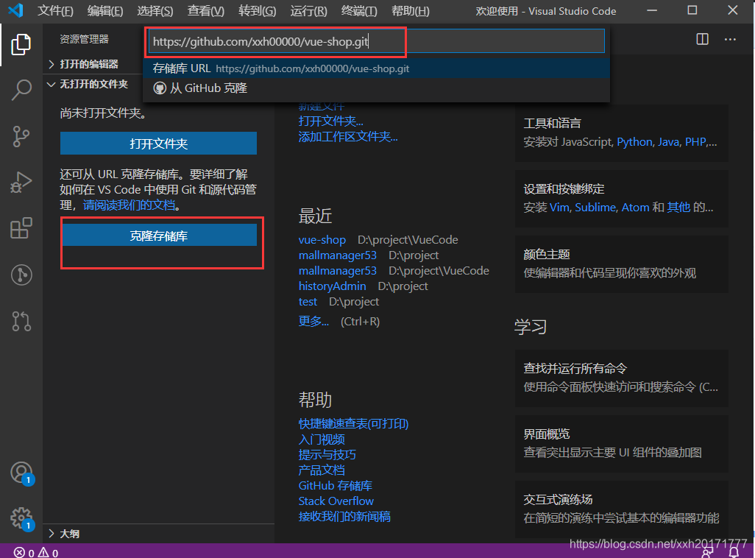Click the Atom keybinding link

636,207
